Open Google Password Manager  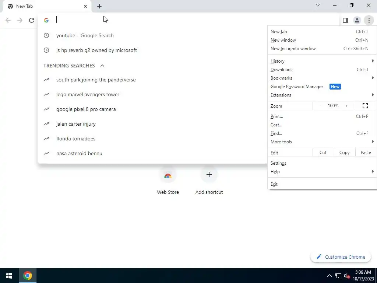tap(322, 86)
